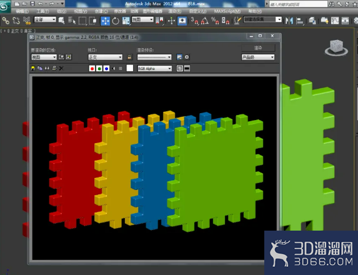Image resolution: width=358 pixels, height=275 pixels.
Task: Click the Clear image X icon
Action: tap(61, 68)
